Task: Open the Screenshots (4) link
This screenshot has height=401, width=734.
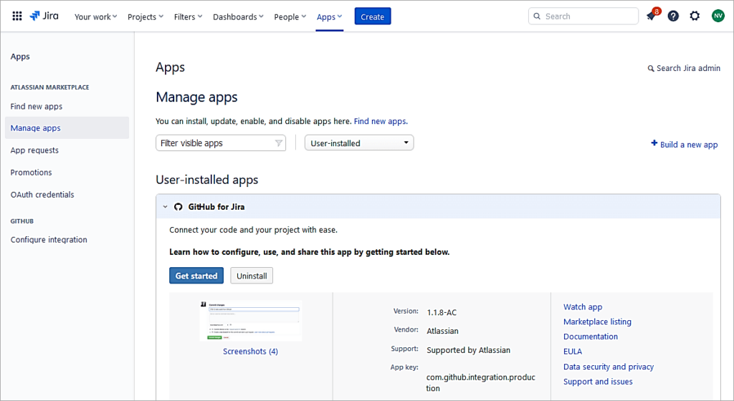Action: (250, 352)
